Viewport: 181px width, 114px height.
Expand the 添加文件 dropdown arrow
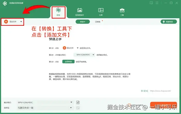pyautogui.click(x=21, y=22)
